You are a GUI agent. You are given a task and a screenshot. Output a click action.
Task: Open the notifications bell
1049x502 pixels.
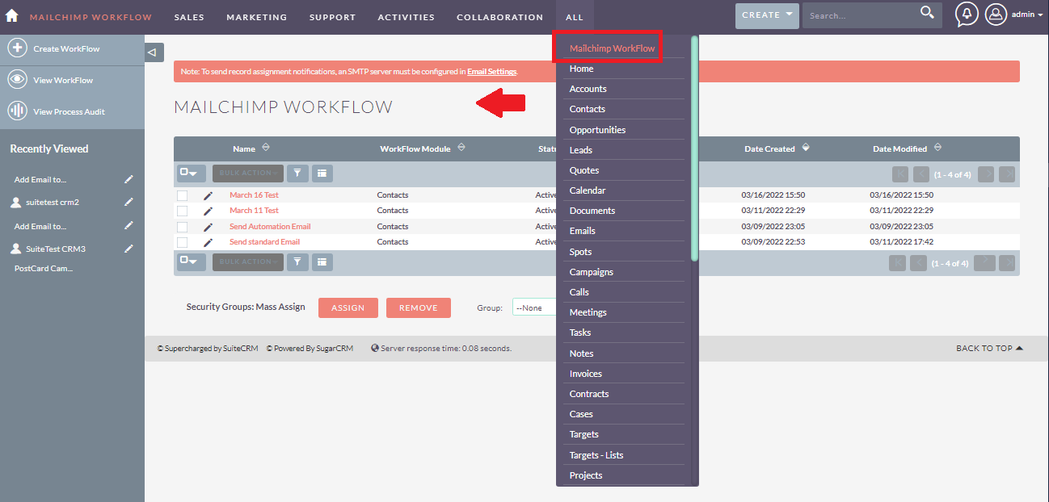click(x=966, y=15)
